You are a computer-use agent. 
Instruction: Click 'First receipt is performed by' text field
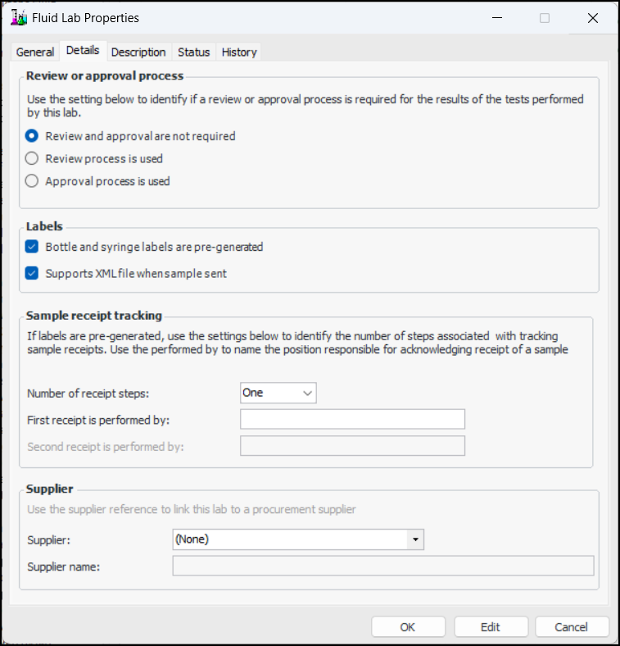click(352, 420)
